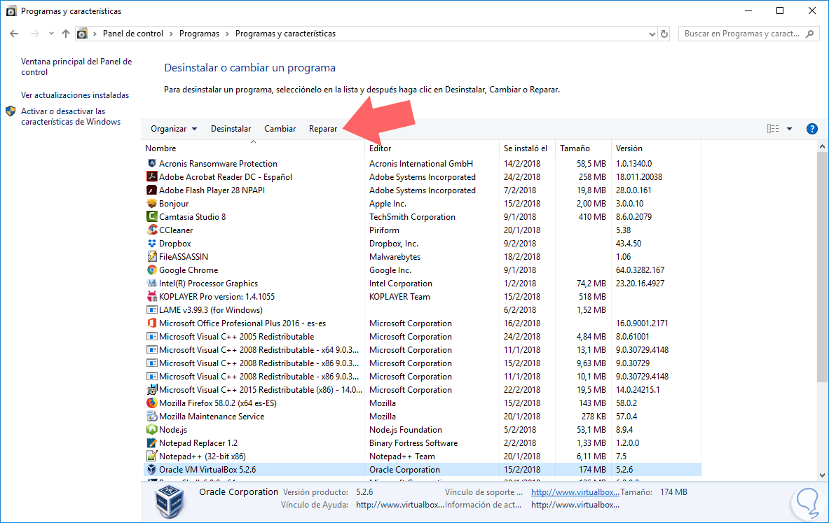The height and width of the screenshot is (523, 829).
Task: Click the FileASSASSIN program icon
Action: coord(152,256)
